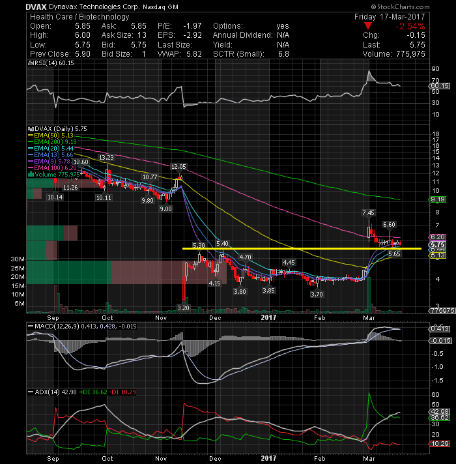This screenshot has height=464, width=456.
Task: Click the 9.80 low annotation
Action: tap(147, 200)
